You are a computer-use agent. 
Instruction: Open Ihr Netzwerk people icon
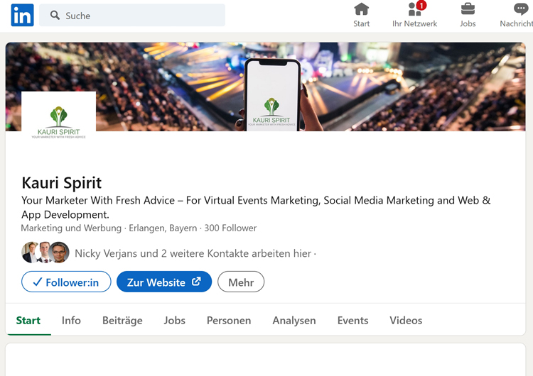(x=414, y=9)
